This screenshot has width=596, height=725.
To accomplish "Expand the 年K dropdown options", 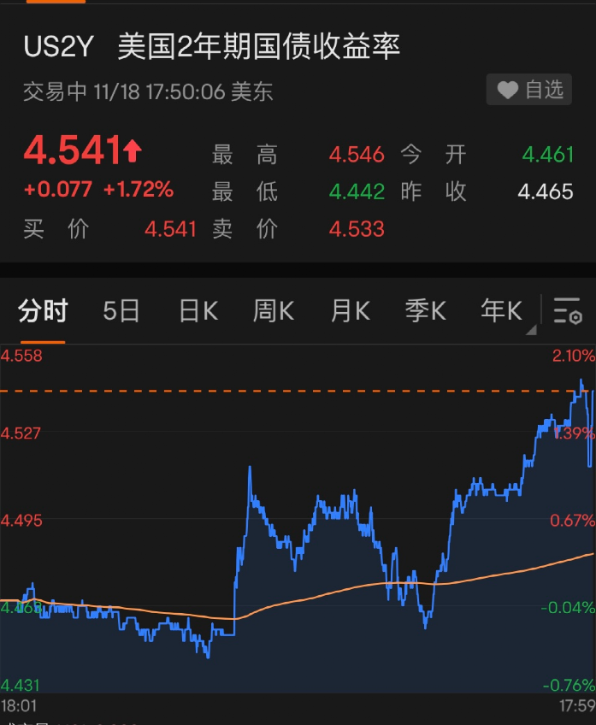I will pos(503,313).
